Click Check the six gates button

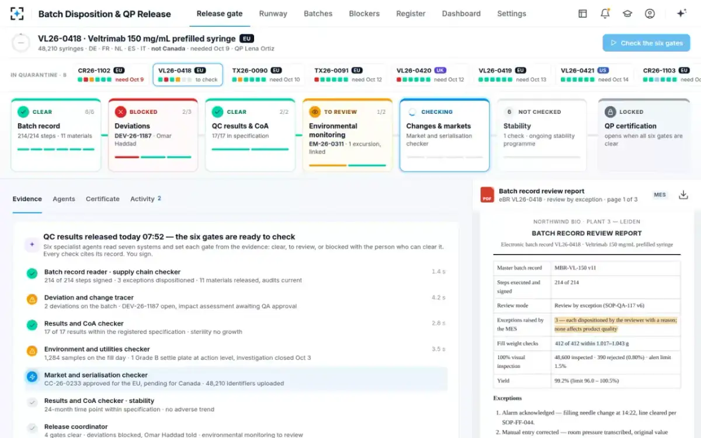click(x=646, y=43)
